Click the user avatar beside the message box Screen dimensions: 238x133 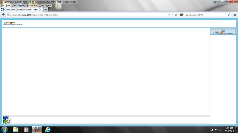click(x=7, y=120)
